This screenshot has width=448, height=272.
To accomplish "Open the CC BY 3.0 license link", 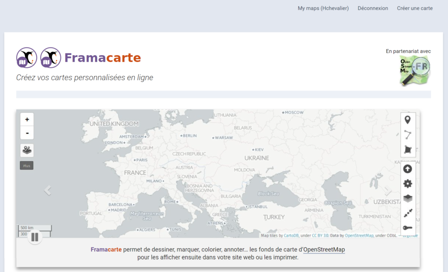I will (320, 236).
